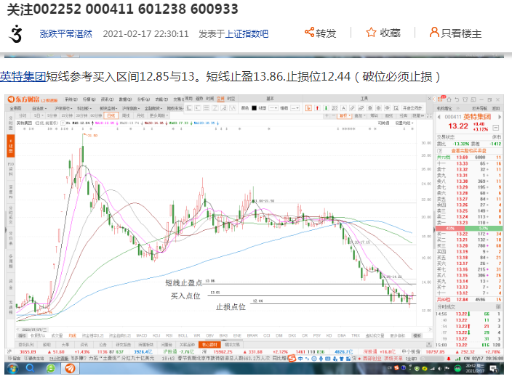This screenshot has width=512, height=384.
Task: Open the 5日 period dropdown
Action: 39,115
